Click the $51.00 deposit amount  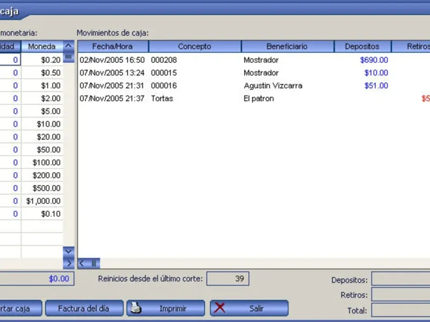pyautogui.click(x=376, y=86)
